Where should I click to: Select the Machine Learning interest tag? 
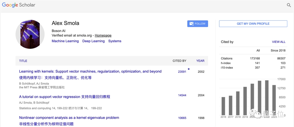point(65,41)
